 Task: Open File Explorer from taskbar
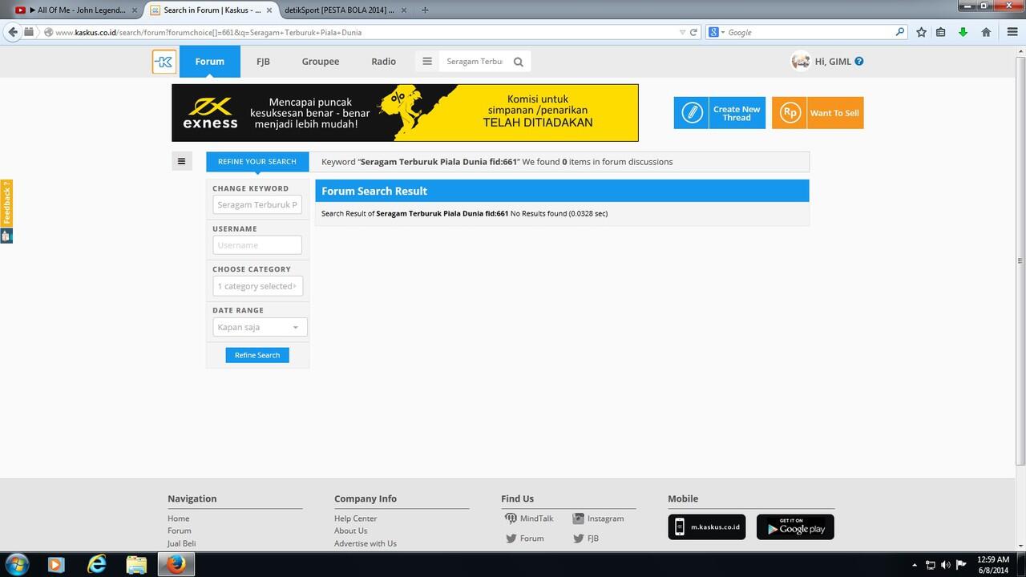pos(136,564)
